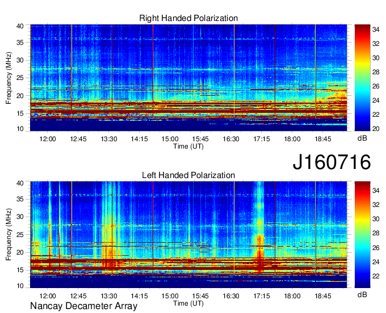Click 34 on Left Handed color bar scale
Image resolution: width=386 pixels, height=313 pixels.
pos(376,191)
